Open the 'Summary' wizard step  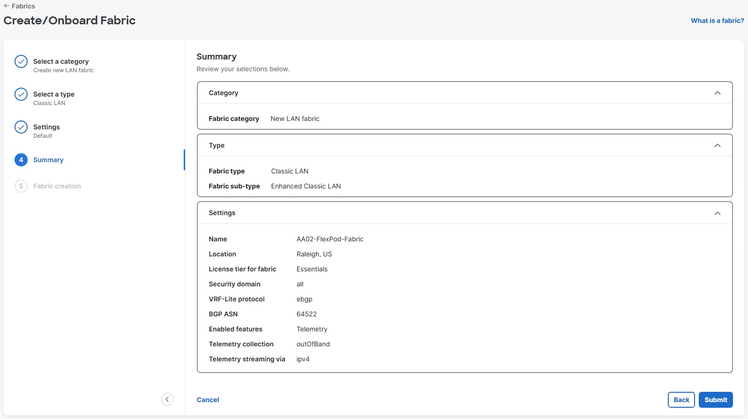pyautogui.click(x=48, y=160)
